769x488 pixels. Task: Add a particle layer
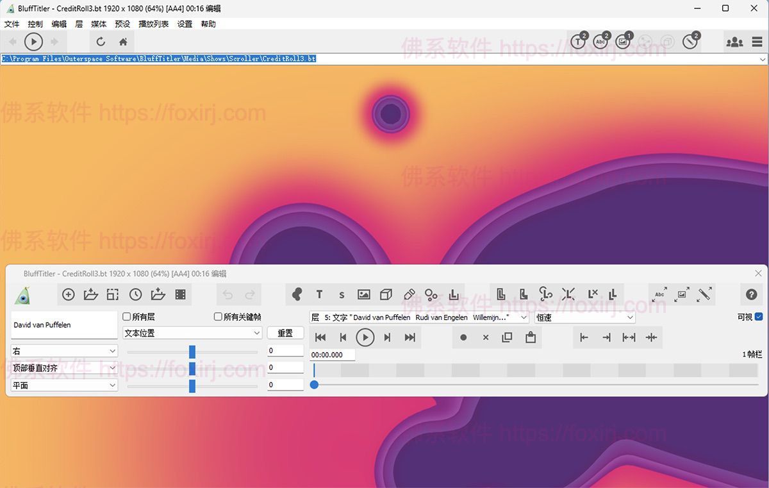431,294
